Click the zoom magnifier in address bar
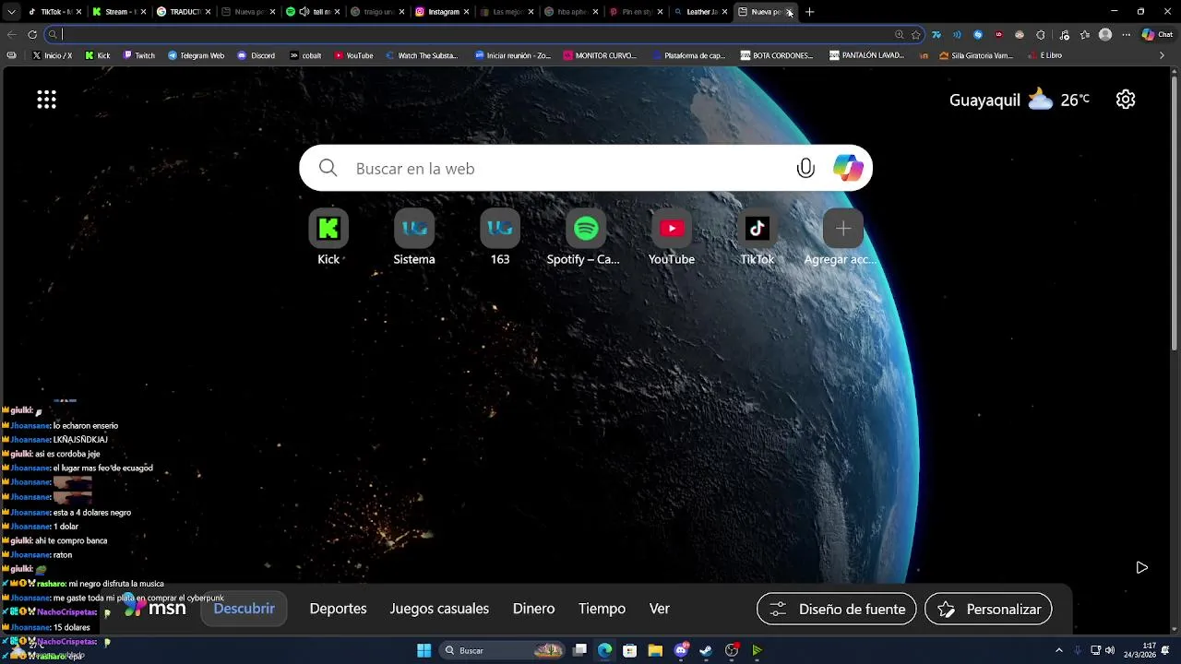1181x664 pixels. (x=900, y=34)
